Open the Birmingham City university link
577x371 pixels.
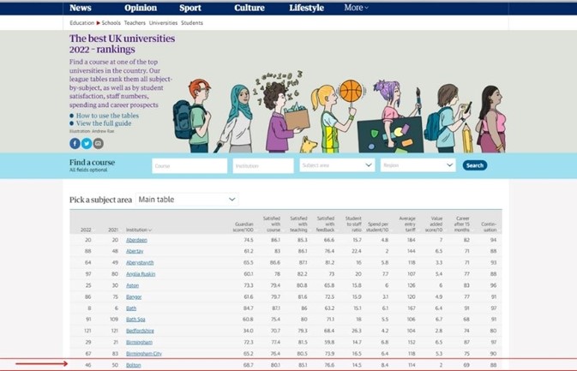[144, 353]
